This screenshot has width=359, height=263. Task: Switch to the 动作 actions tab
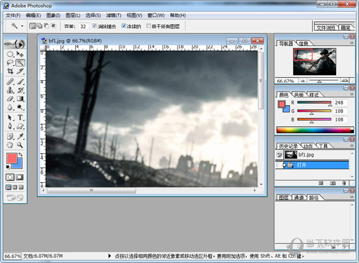point(308,146)
